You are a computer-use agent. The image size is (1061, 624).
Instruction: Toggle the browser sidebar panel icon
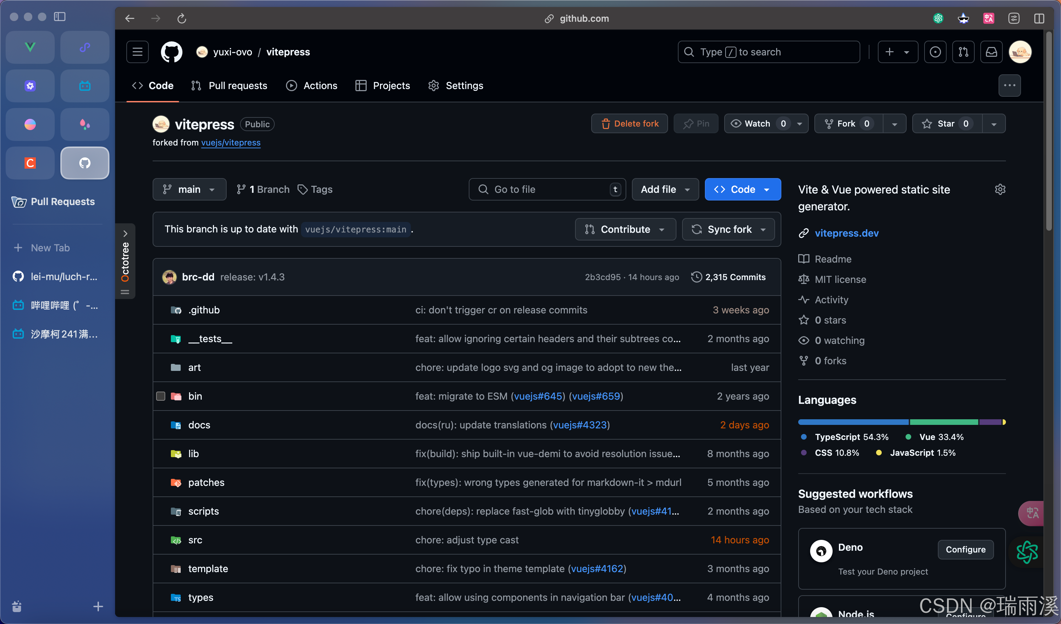tap(59, 16)
